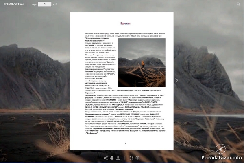Image resolution: width=244 pixels, height=163 pixels.
Task: Share the document via share icon
Action: click(x=106, y=158)
